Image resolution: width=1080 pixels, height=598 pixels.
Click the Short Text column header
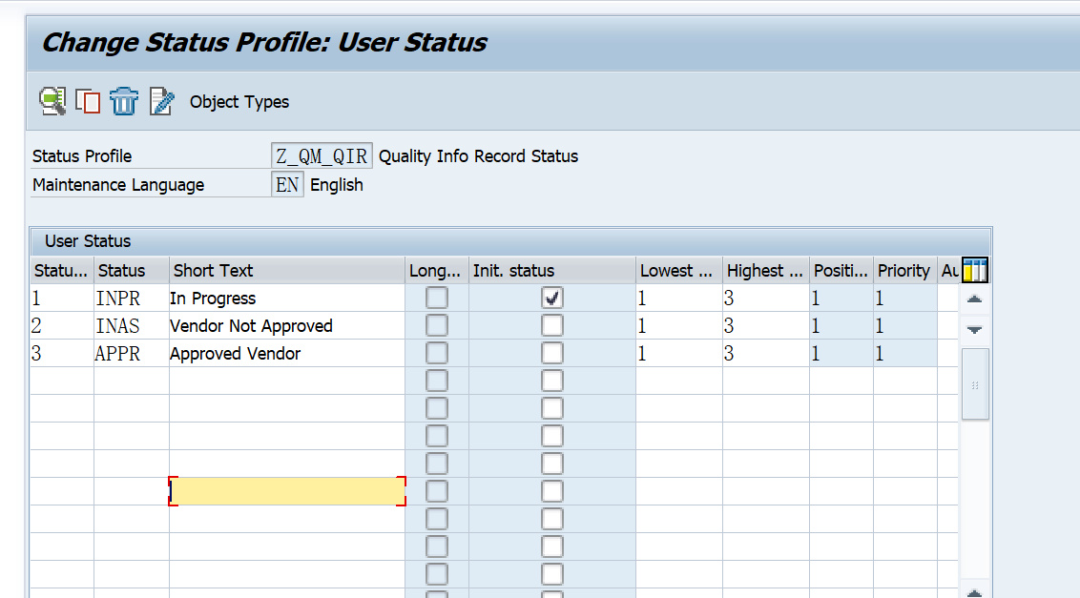click(x=286, y=271)
